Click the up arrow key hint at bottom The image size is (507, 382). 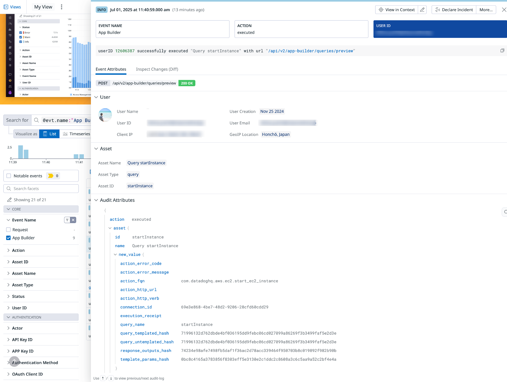(x=103, y=378)
